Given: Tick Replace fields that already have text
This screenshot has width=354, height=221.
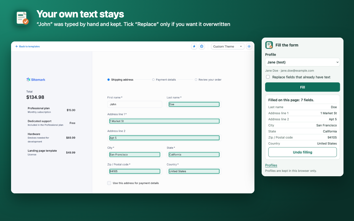Looking at the screenshot, I should [x=268, y=77].
